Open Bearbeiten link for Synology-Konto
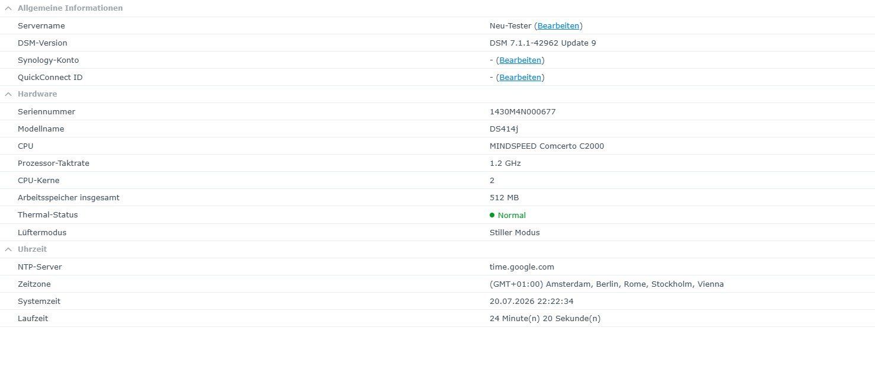The width and height of the screenshot is (875, 375). [x=520, y=60]
